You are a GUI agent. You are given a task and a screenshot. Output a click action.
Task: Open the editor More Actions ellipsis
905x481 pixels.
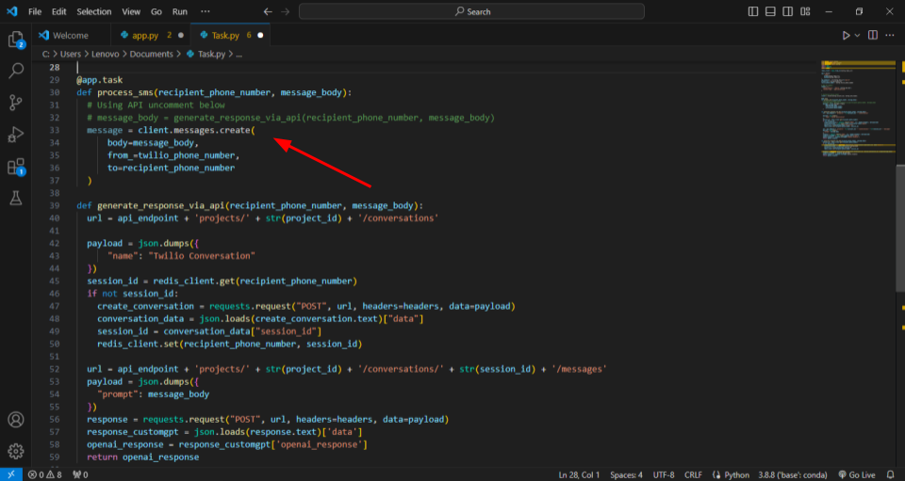click(x=889, y=36)
